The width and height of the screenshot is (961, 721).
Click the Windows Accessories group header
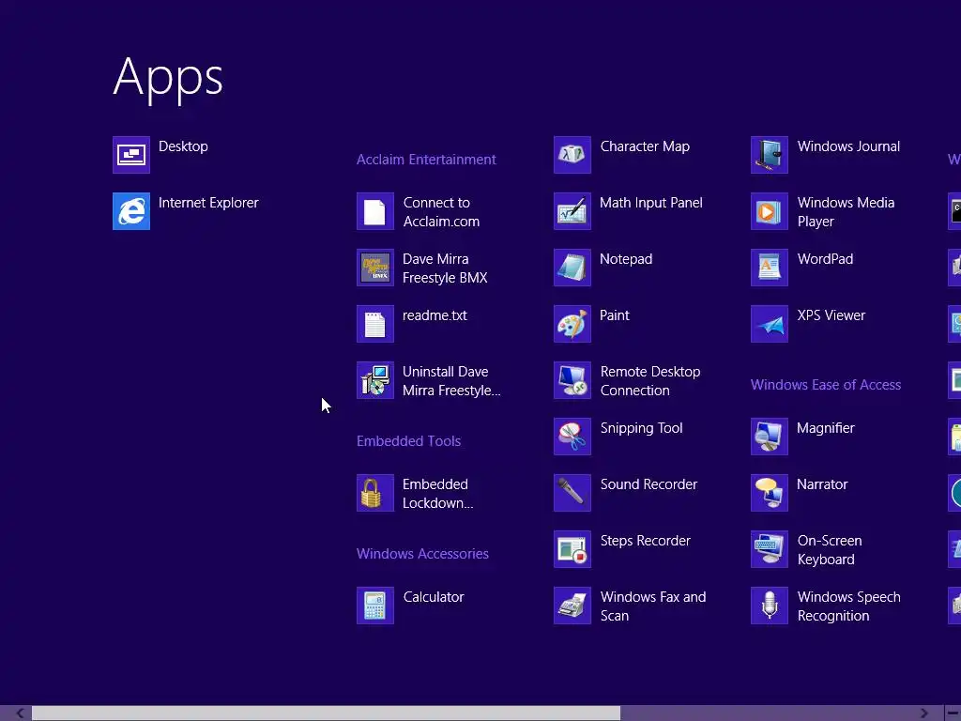click(423, 554)
